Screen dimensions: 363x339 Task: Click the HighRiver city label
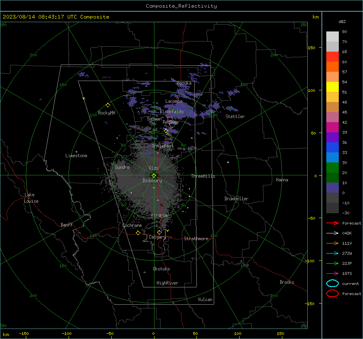pyautogui.click(x=167, y=283)
